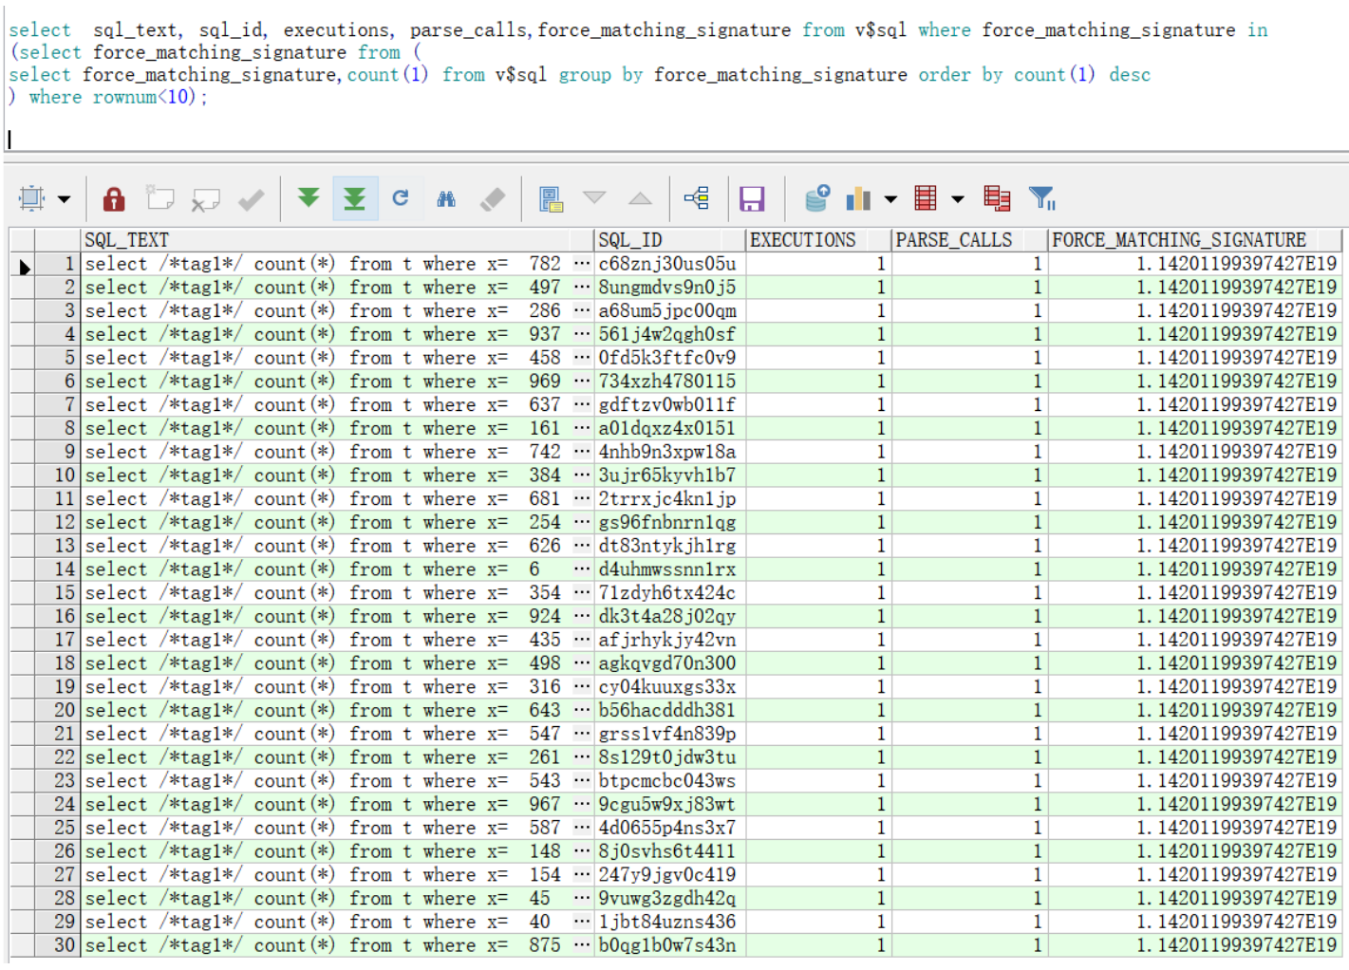Click the SQL_ID cell 4nhb9n3xpw18a

coord(670,452)
